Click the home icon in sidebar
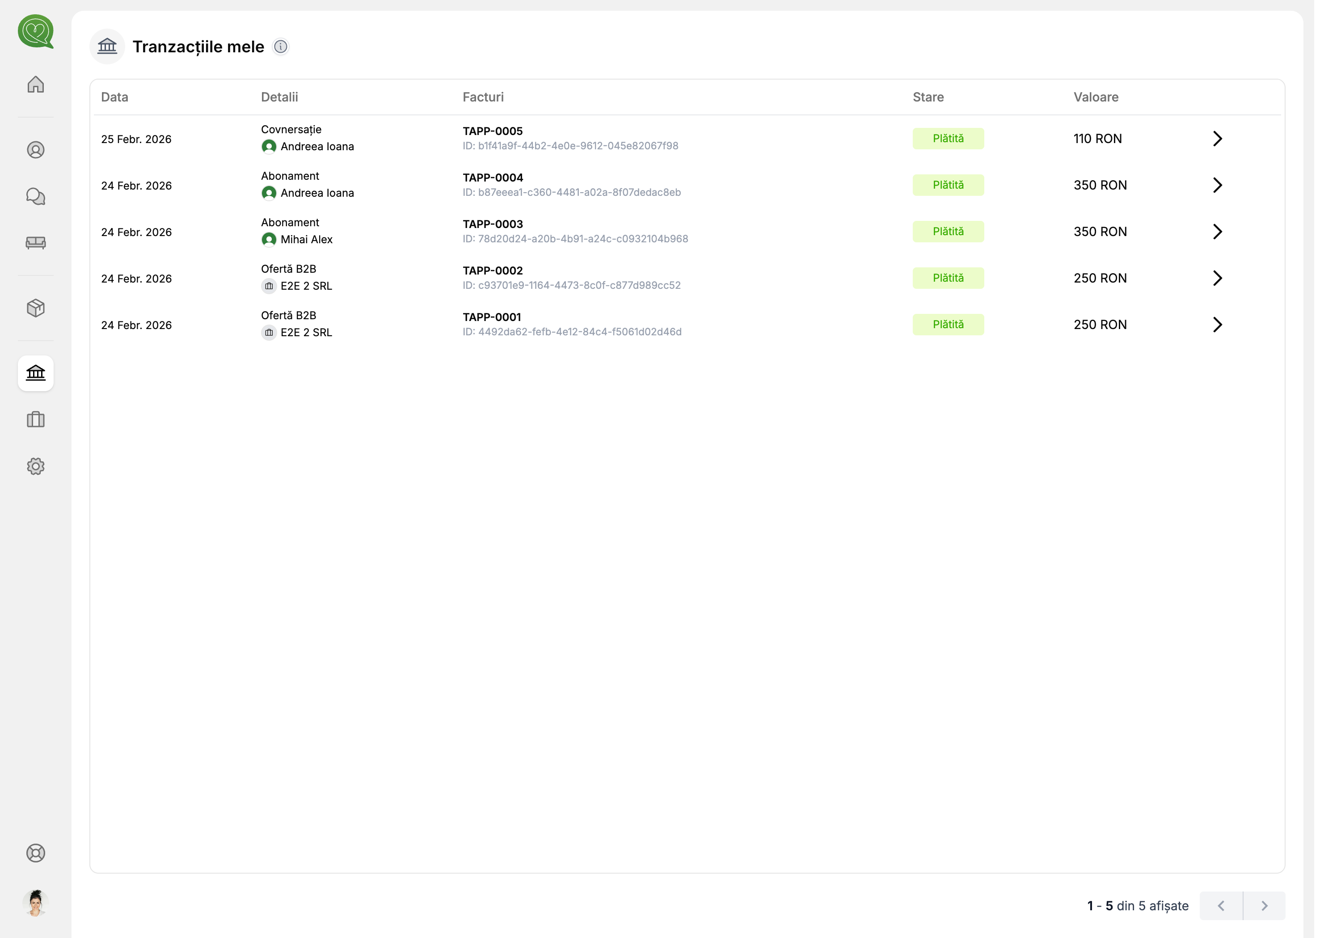The height and width of the screenshot is (938, 1324). [36, 85]
